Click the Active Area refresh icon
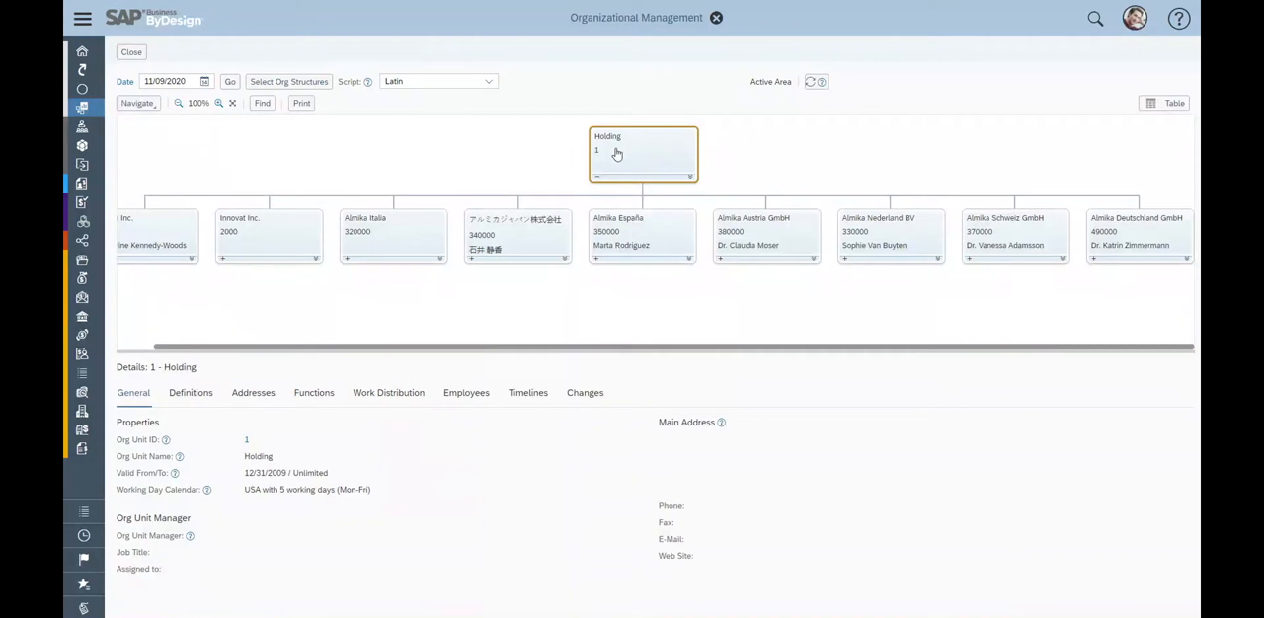Screen dimensions: 1264x618 click(x=810, y=82)
